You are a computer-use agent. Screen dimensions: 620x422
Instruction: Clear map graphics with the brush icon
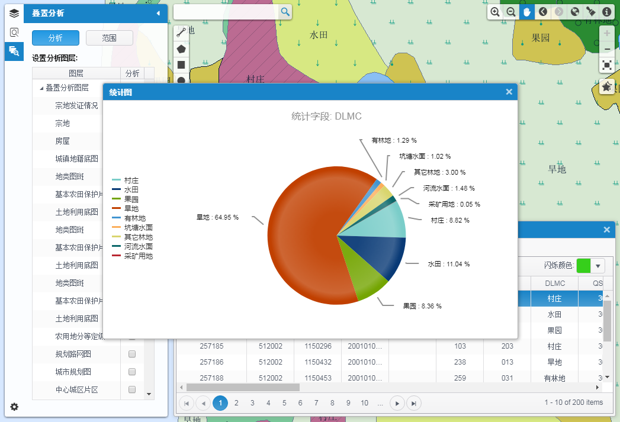pyautogui.click(x=591, y=12)
